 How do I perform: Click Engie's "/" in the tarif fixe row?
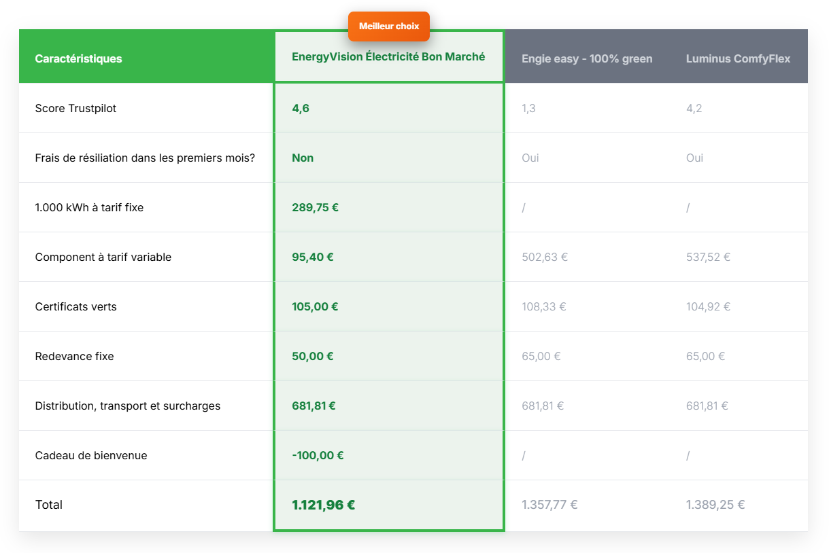pos(524,207)
